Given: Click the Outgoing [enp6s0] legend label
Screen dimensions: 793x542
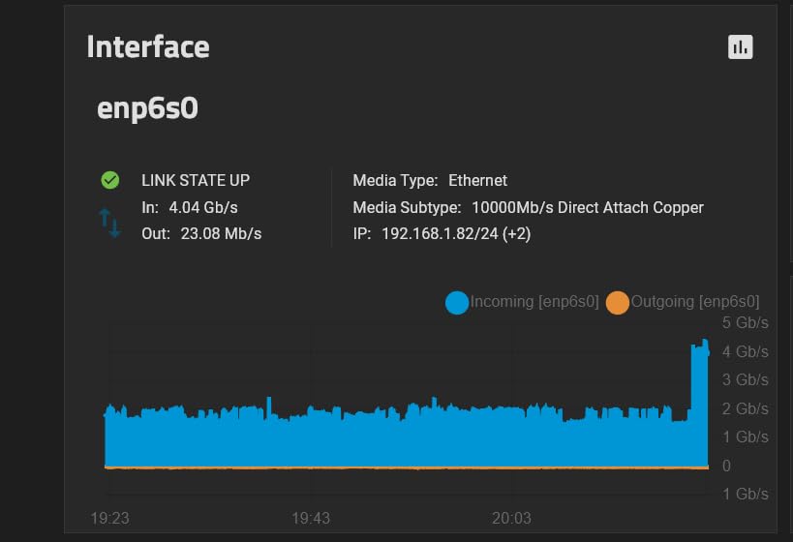Looking at the screenshot, I should click(694, 302).
